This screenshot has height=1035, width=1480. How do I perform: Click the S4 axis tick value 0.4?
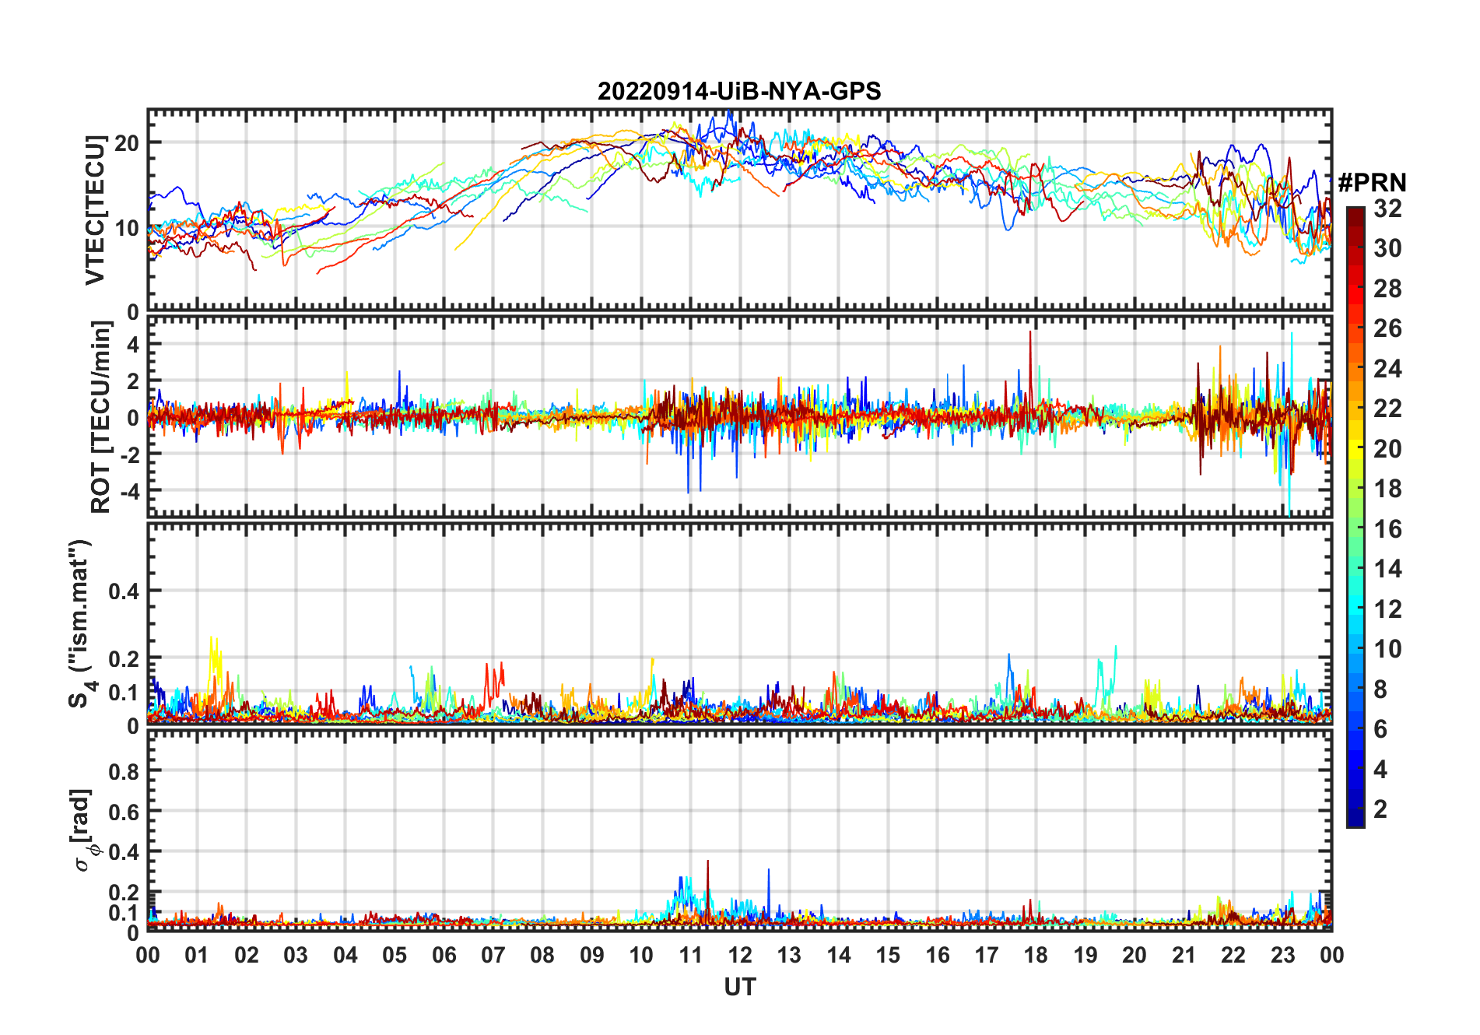pyautogui.click(x=124, y=591)
